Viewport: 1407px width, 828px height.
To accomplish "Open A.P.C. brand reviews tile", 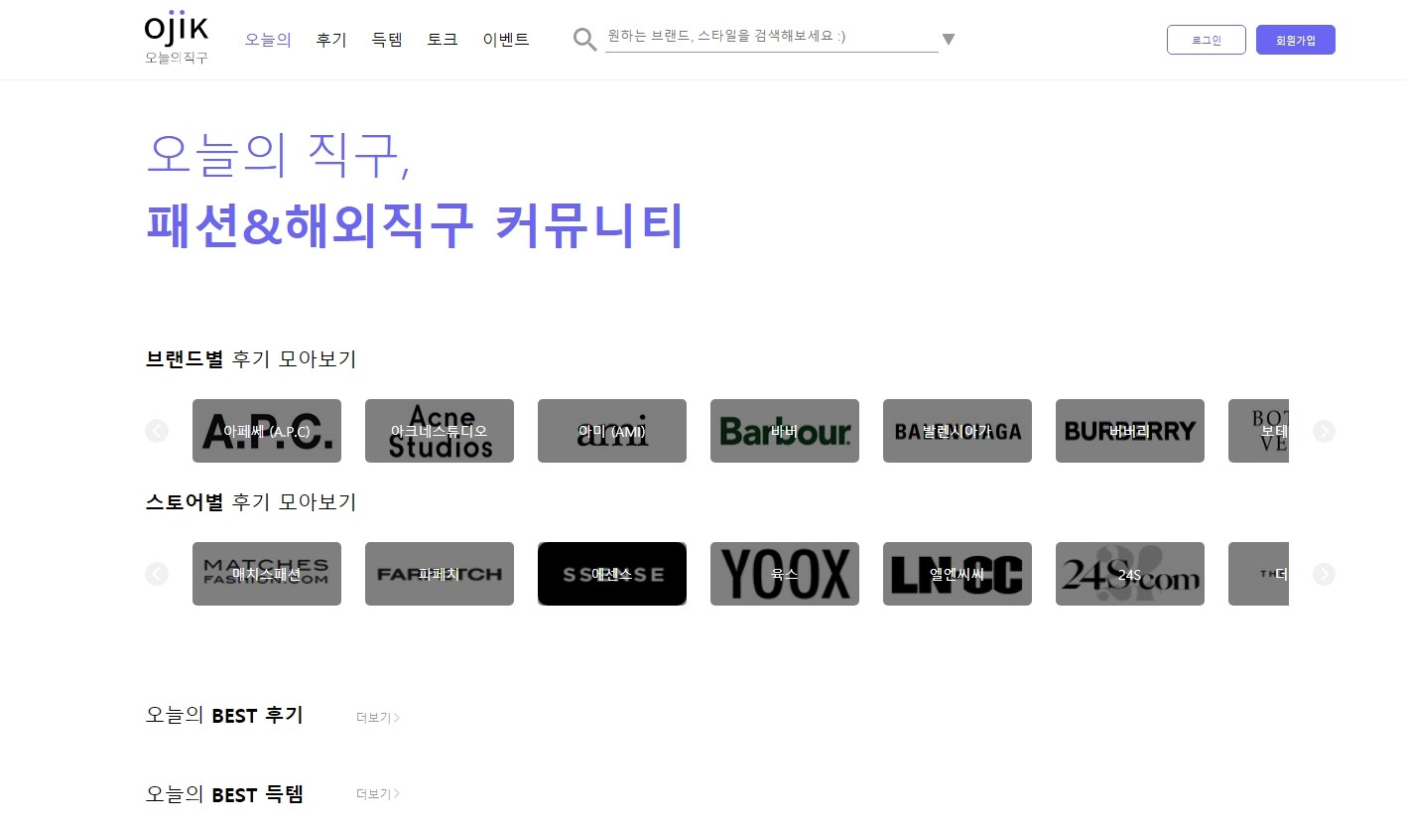I will 267,431.
